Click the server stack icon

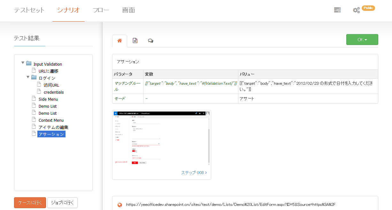click(x=337, y=10)
